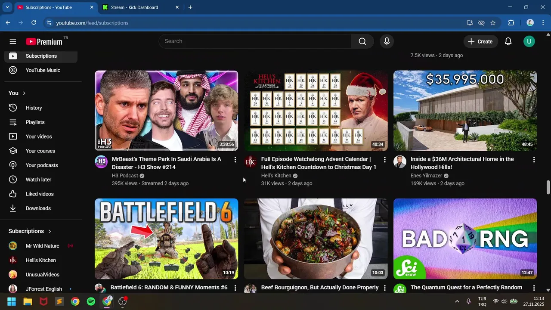
Task: Open more options for Battlefield 6 video
Action: 235,288
